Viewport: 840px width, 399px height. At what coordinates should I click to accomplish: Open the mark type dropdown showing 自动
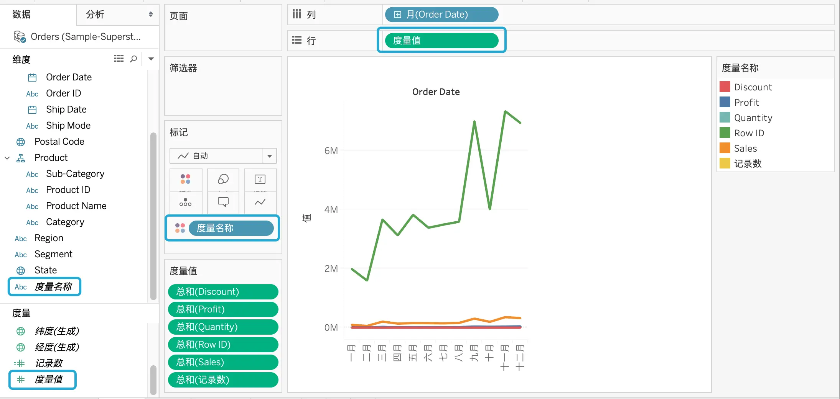pos(223,156)
